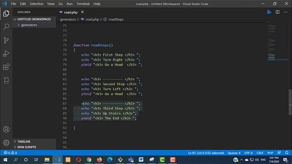Viewport: 292px width, 164px height.
Task: Open the taskbar clock and date
Action: [274, 160]
